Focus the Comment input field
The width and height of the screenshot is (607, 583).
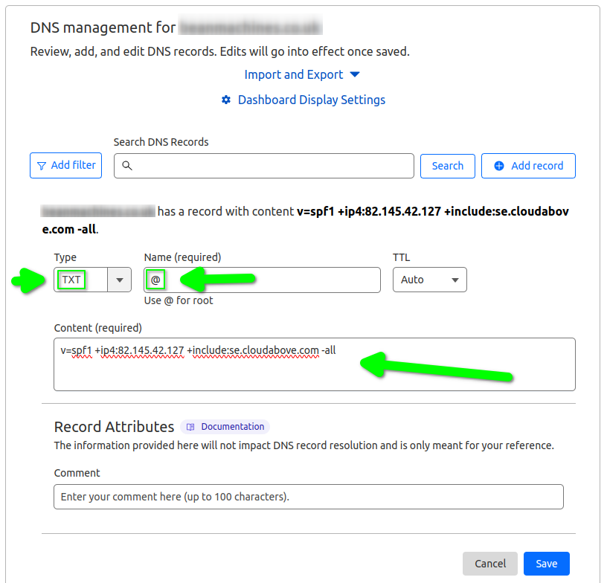pyautogui.click(x=308, y=497)
